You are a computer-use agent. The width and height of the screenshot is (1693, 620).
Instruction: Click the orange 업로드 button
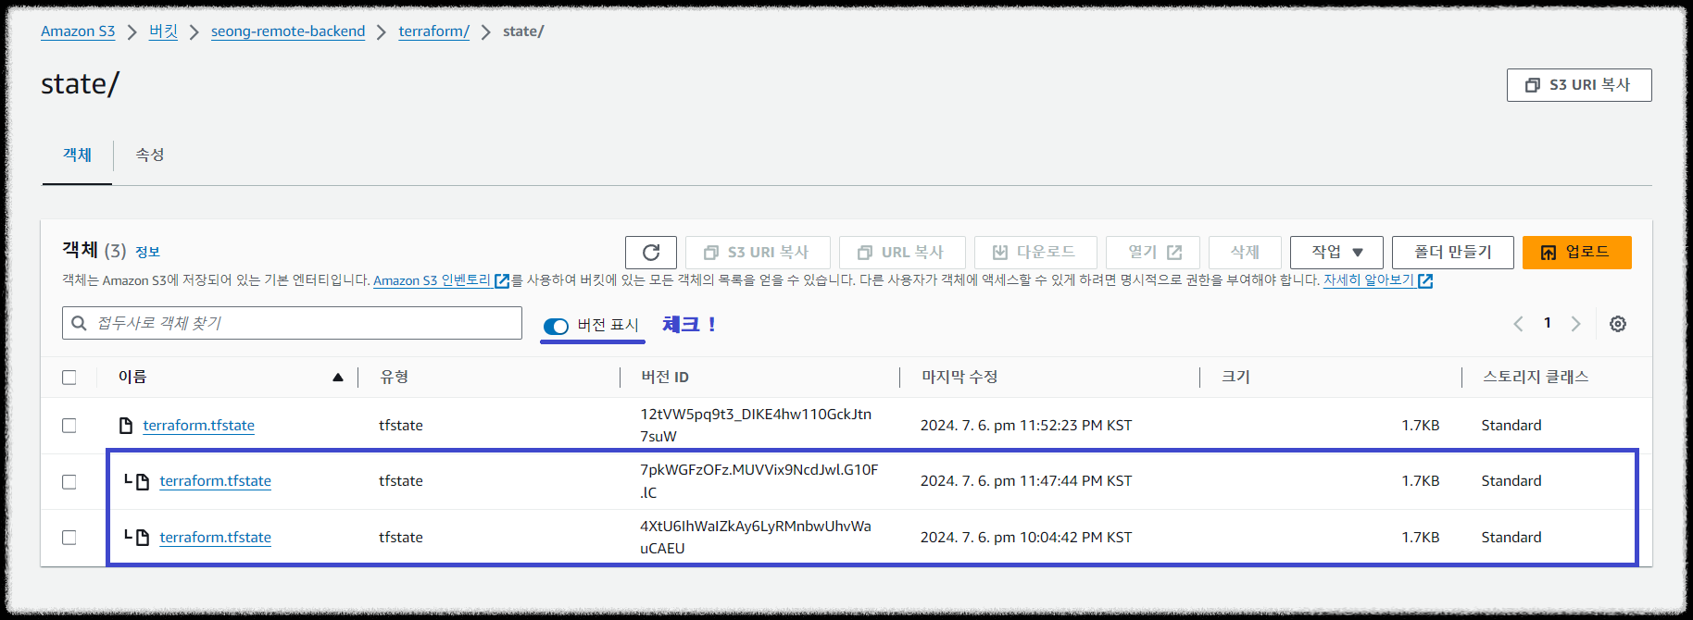click(1577, 253)
